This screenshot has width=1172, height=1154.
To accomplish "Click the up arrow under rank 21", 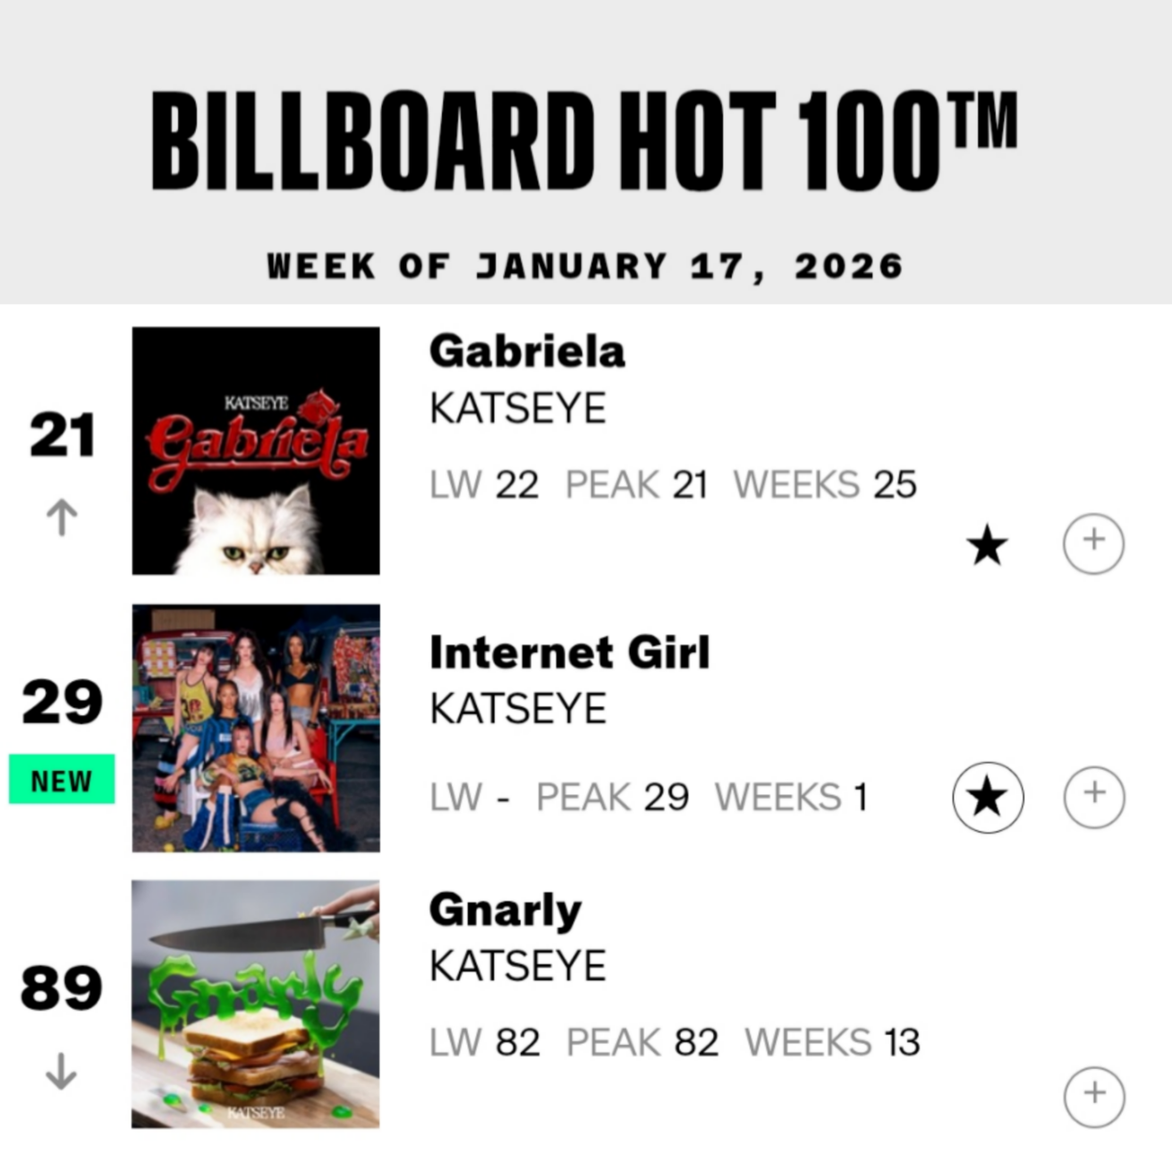I will click(62, 517).
